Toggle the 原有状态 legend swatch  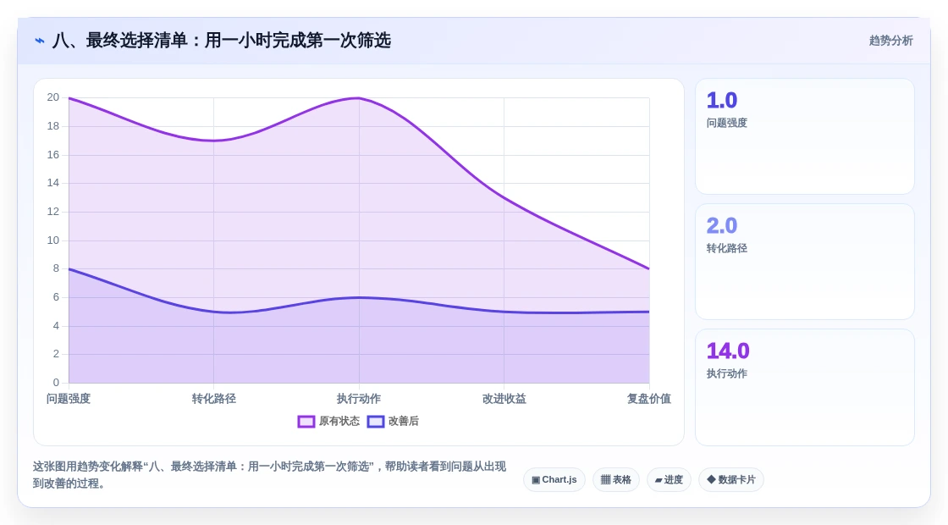[x=306, y=422]
